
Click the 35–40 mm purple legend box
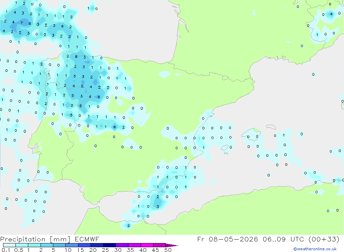tap(134, 245)
